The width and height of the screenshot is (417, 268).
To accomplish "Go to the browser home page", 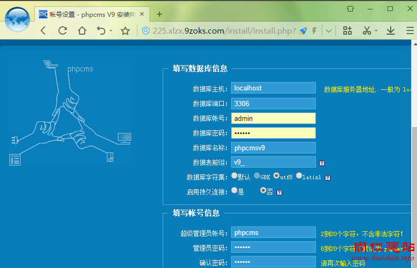I will [82, 30].
